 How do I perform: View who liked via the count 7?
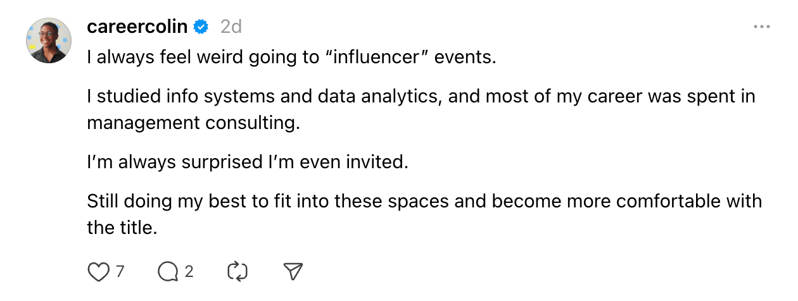[x=119, y=272]
